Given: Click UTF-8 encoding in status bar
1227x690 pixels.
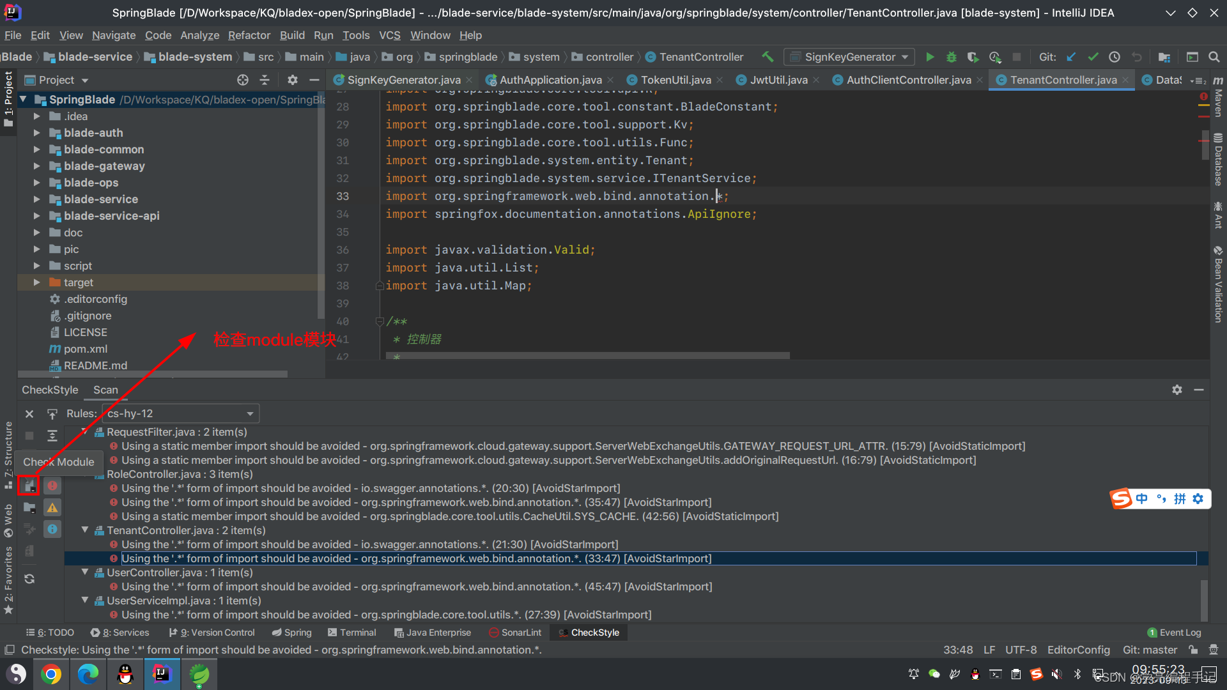Looking at the screenshot, I should pos(1021,650).
